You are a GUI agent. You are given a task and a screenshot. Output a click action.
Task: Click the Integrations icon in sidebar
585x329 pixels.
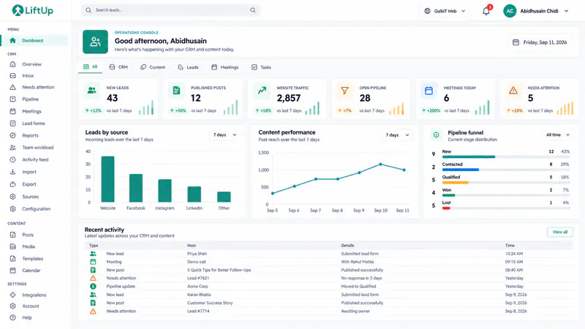pyautogui.click(x=12, y=295)
